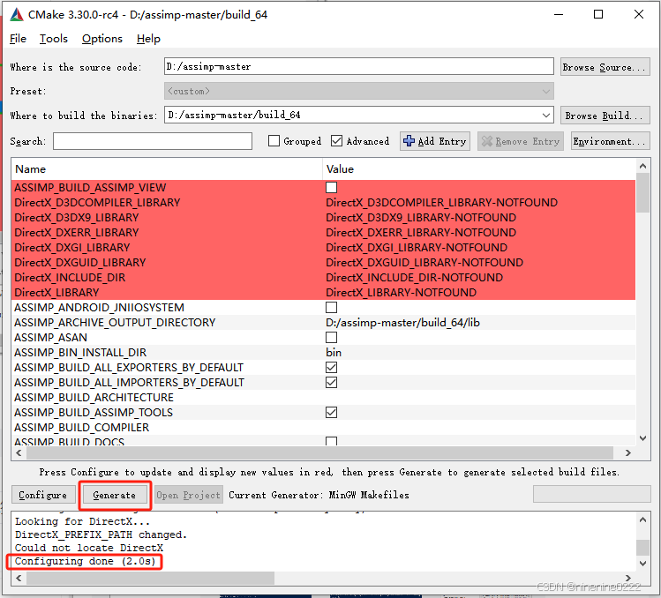Screen dimensions: 661x598
Task: Edit DirectX_D3DX9_LIBRARY-NOTFOUND value
Action: (x=421, y=218)
